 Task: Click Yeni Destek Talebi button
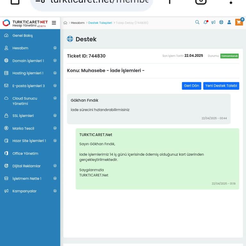pyautogui.click(x=221, y=86)
